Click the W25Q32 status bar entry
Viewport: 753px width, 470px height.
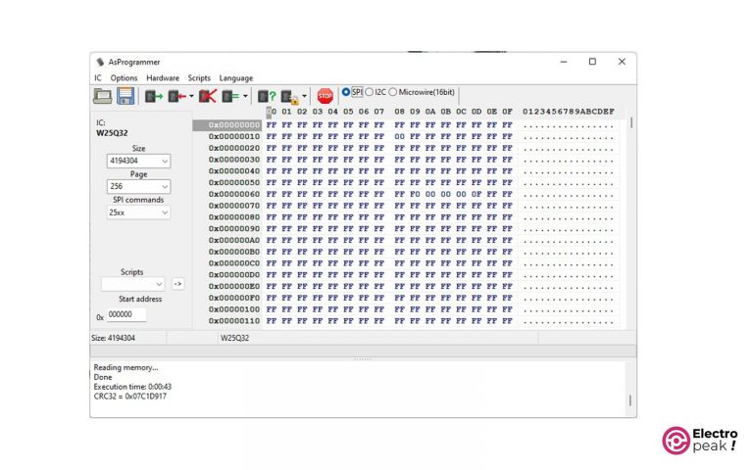[x=235, y=338]
